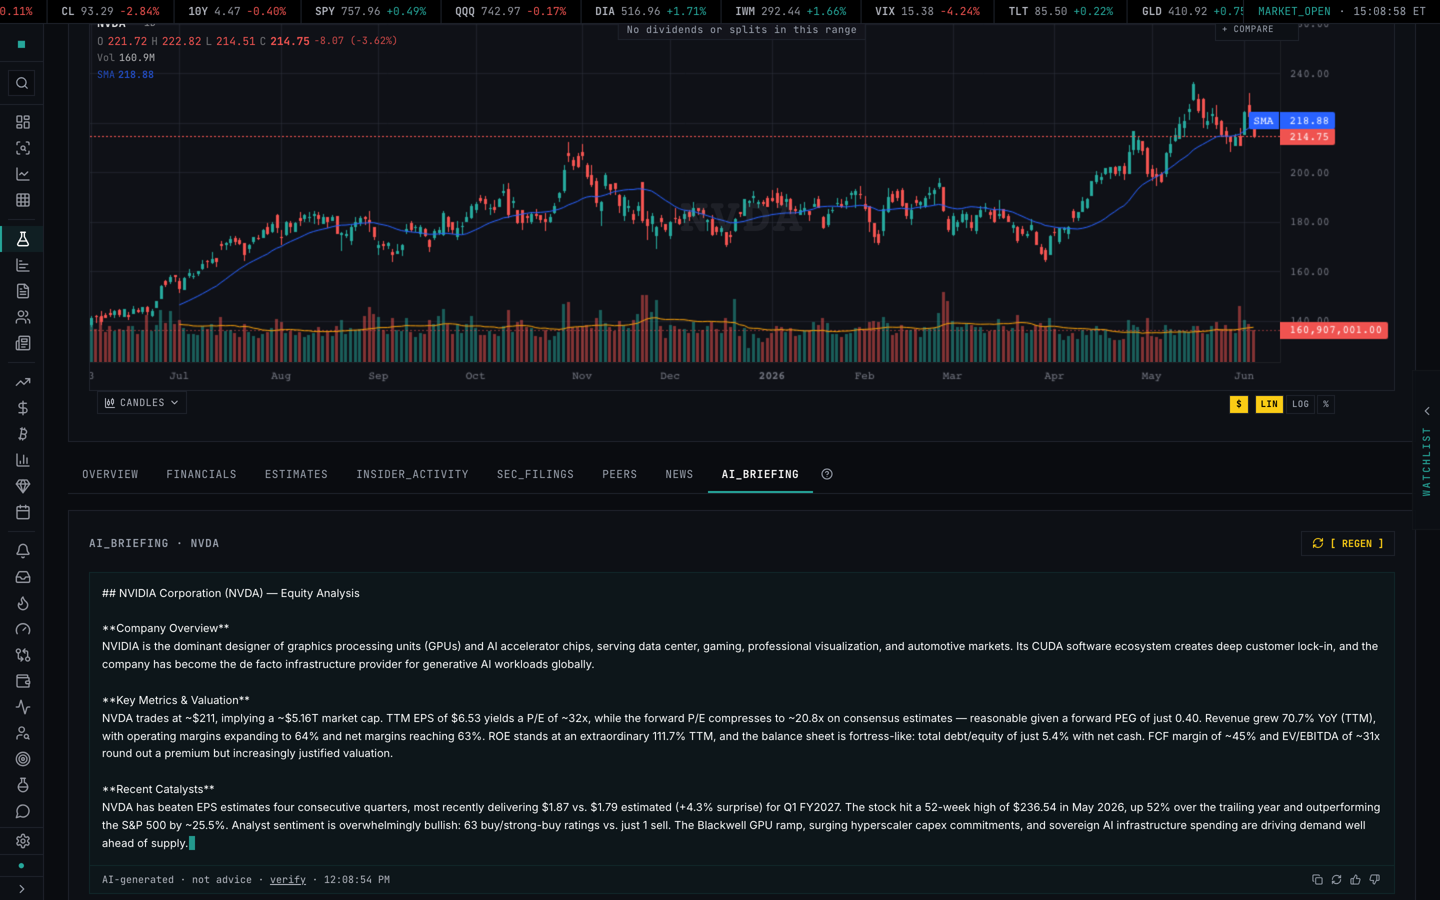Give thumbs down to the AI briefing
This screenshot has height=900, width=1440.
[1374, 880]
